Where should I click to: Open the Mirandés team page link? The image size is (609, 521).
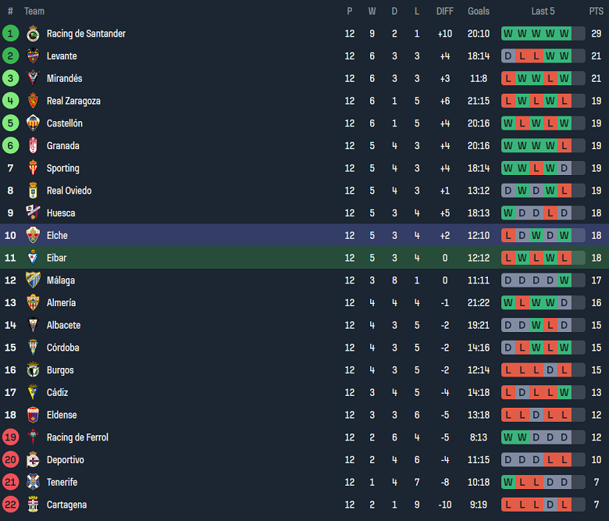pos(64,79)
